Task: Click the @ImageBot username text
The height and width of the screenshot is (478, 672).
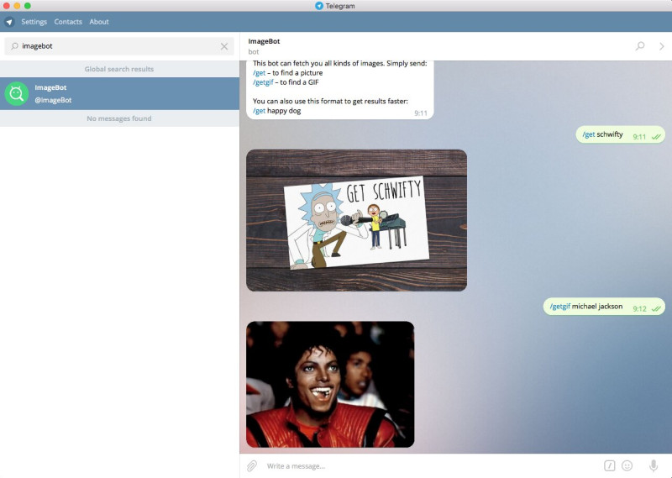Action: click(53, 100)
